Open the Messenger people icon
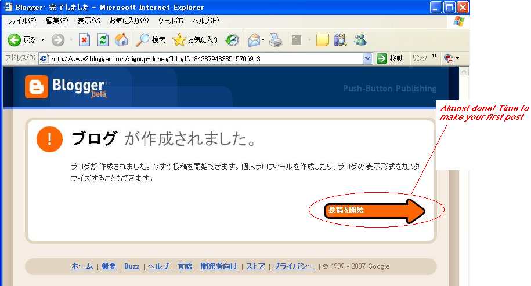The width and height of the screenshot is (531, 286). (x=360, y=40)
